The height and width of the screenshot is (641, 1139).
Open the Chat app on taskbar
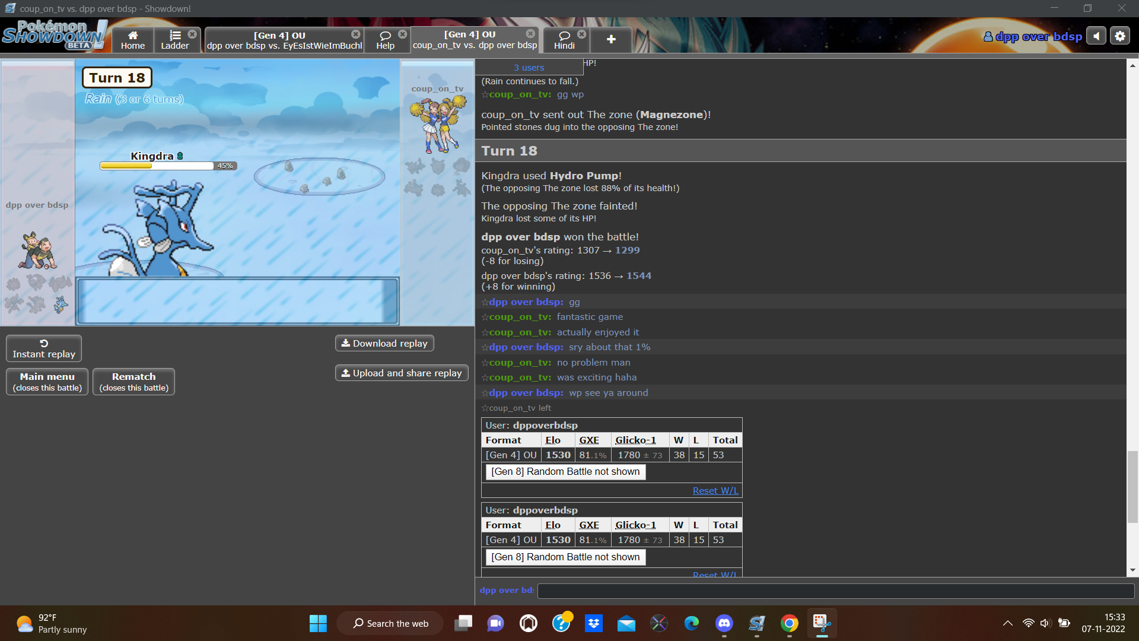click(x=495, y=623)
